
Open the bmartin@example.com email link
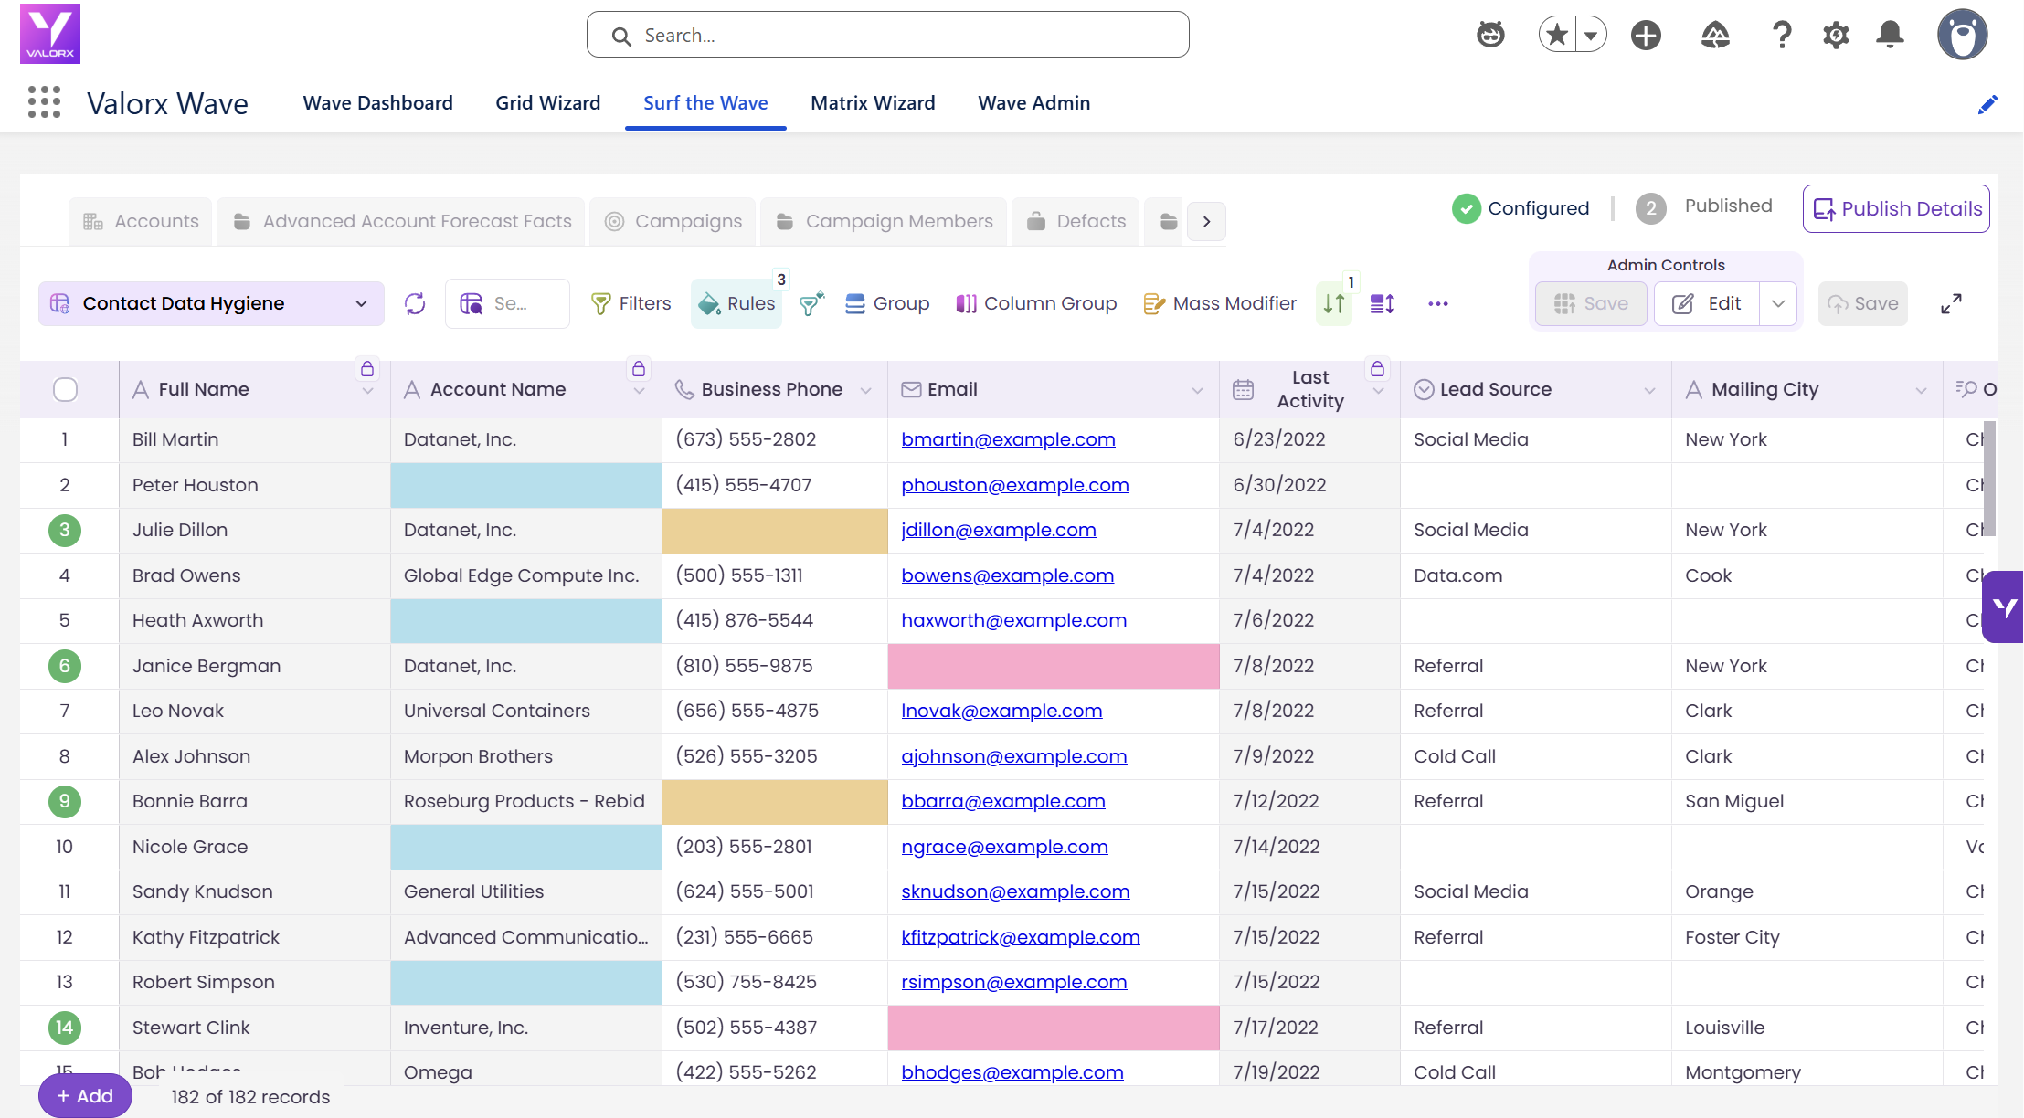[1008, 439]
